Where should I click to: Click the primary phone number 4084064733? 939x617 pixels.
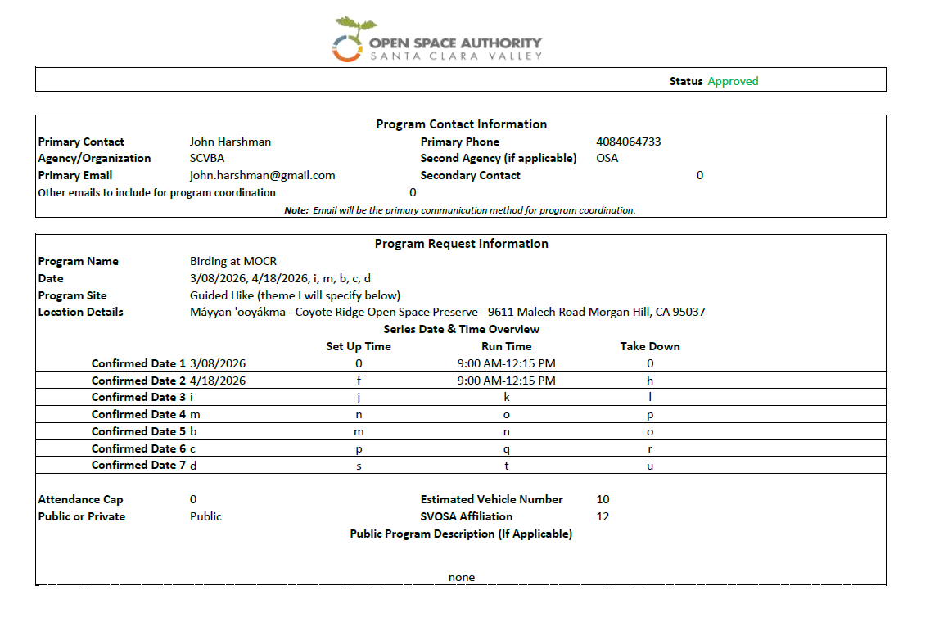(628, 142)
